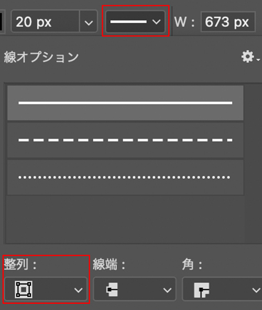Click the W: width label
Viewport: 262px width, 310px height.
(184, 22)
